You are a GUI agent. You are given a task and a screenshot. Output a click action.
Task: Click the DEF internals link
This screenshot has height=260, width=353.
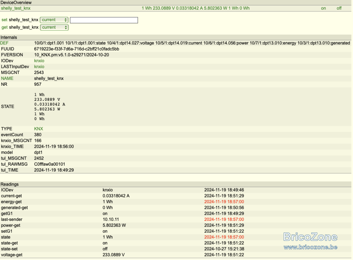(4, 43)
